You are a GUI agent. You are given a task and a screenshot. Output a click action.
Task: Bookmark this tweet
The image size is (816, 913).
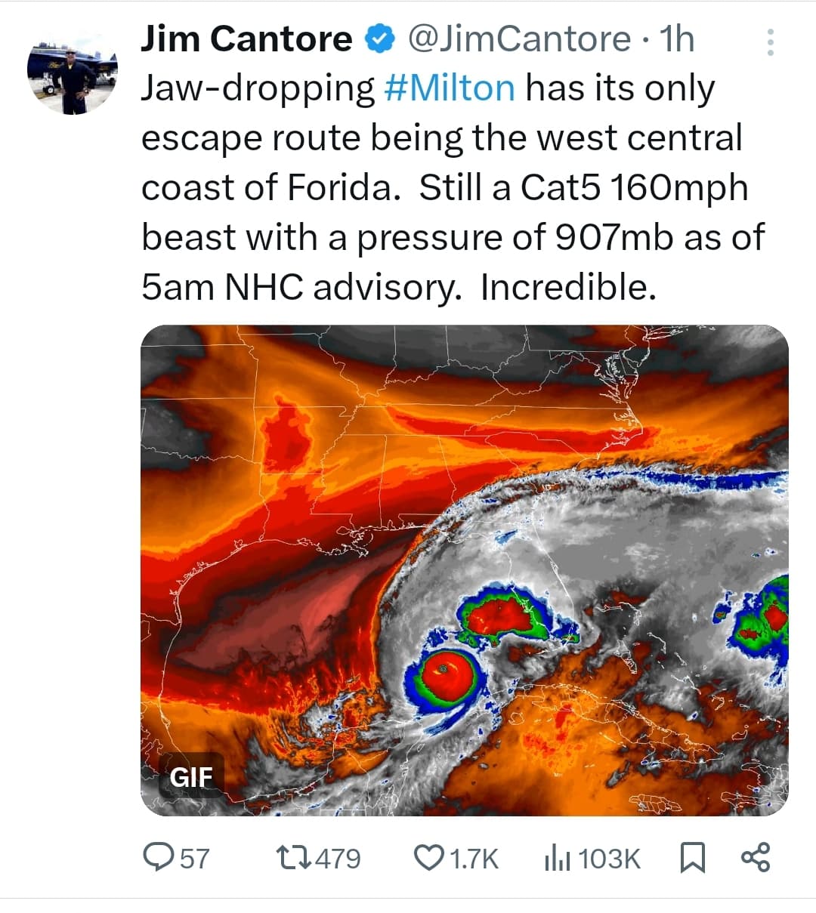pyautogui.click(x=693, y=858)
